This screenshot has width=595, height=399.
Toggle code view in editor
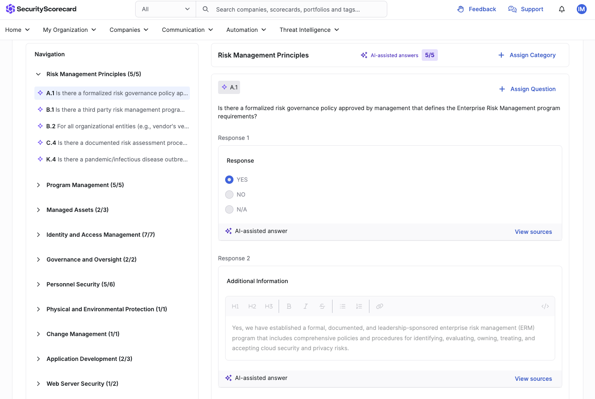[545, 306]
